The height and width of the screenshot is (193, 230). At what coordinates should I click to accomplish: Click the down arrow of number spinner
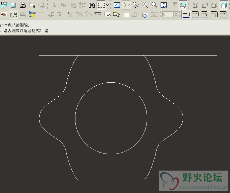tap(176, 16)
